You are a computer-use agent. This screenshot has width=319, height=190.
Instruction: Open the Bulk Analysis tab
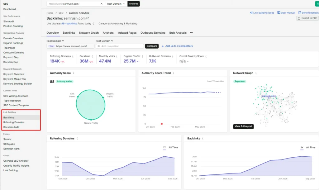point(178,33)
